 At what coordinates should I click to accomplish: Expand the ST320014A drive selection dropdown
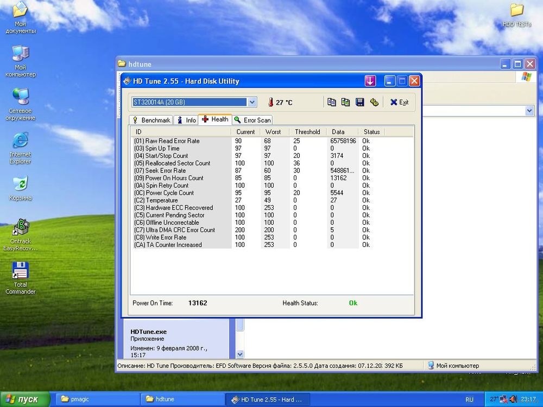tap(252, 102)
